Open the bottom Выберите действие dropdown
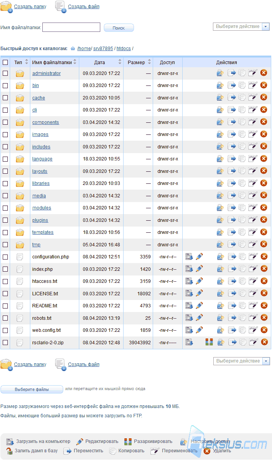The image size is (272, 462). [241, 361]
